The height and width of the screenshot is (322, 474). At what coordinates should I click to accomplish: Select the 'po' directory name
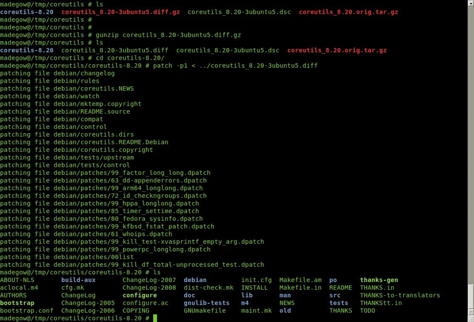333,280
